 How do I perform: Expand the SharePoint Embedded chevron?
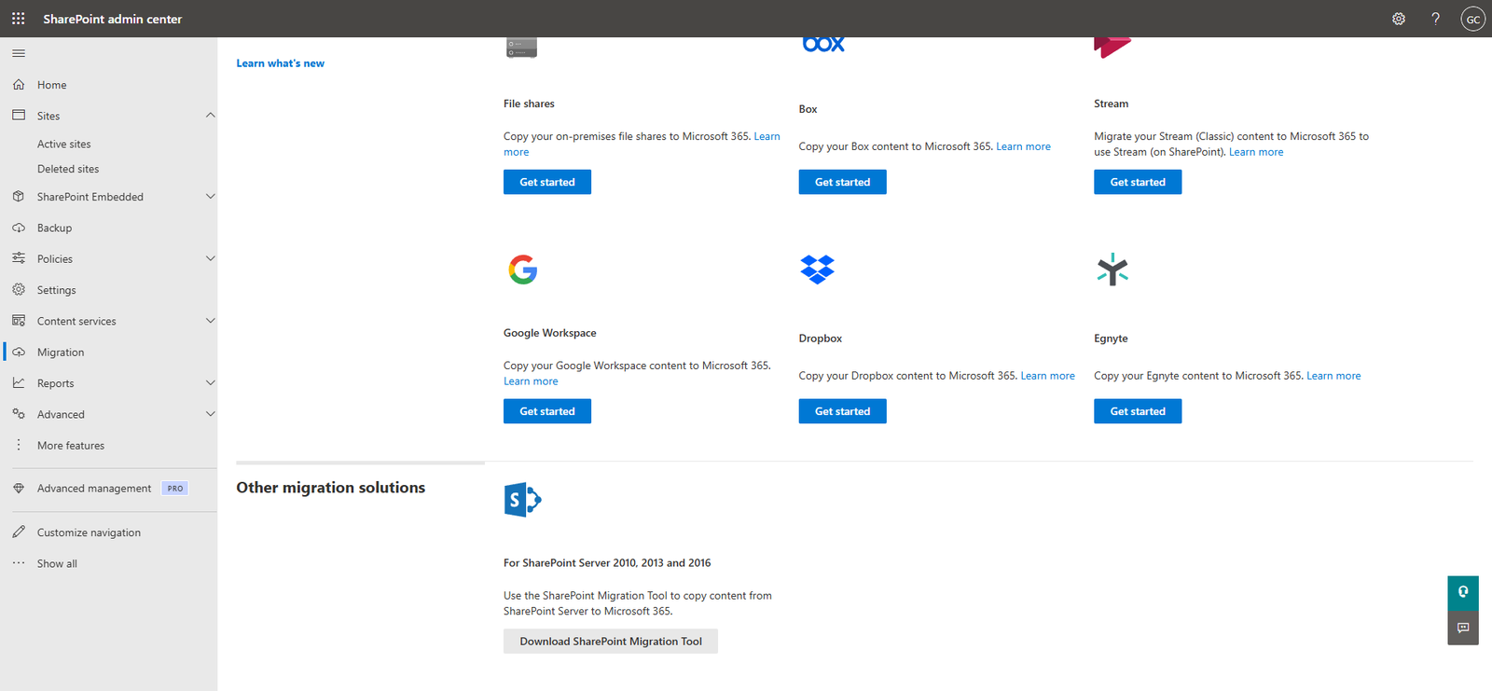pyautogui.click(x=210, y=197)
